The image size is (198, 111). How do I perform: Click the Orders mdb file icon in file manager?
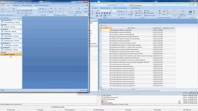coord(102,101)
